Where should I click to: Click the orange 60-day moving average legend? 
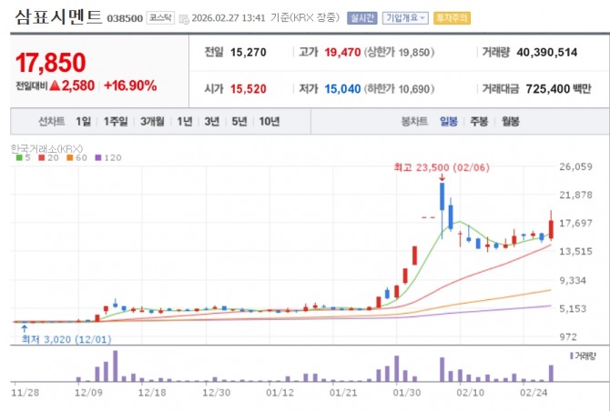76,157
